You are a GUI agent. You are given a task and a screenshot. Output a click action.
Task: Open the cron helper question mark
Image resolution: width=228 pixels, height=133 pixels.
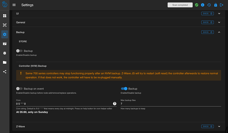coord(115,104)
